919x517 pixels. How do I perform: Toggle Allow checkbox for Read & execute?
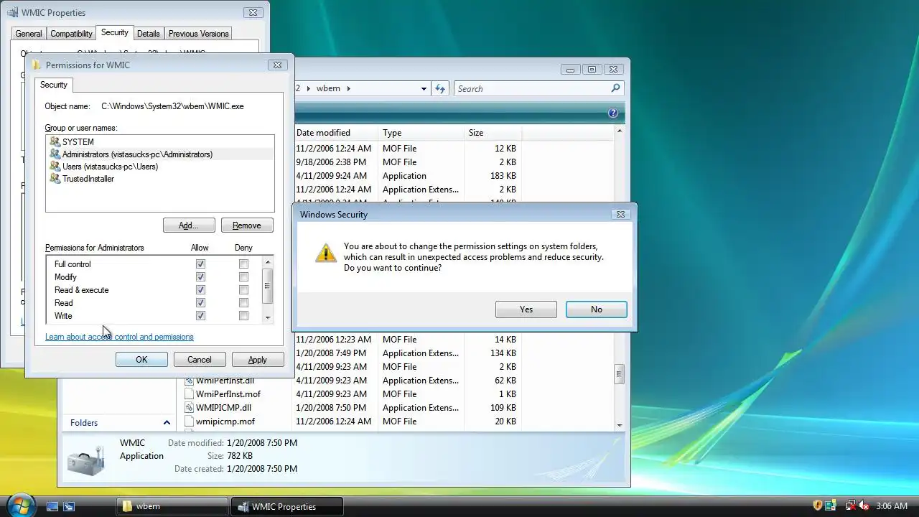click(x=200, y=290)
